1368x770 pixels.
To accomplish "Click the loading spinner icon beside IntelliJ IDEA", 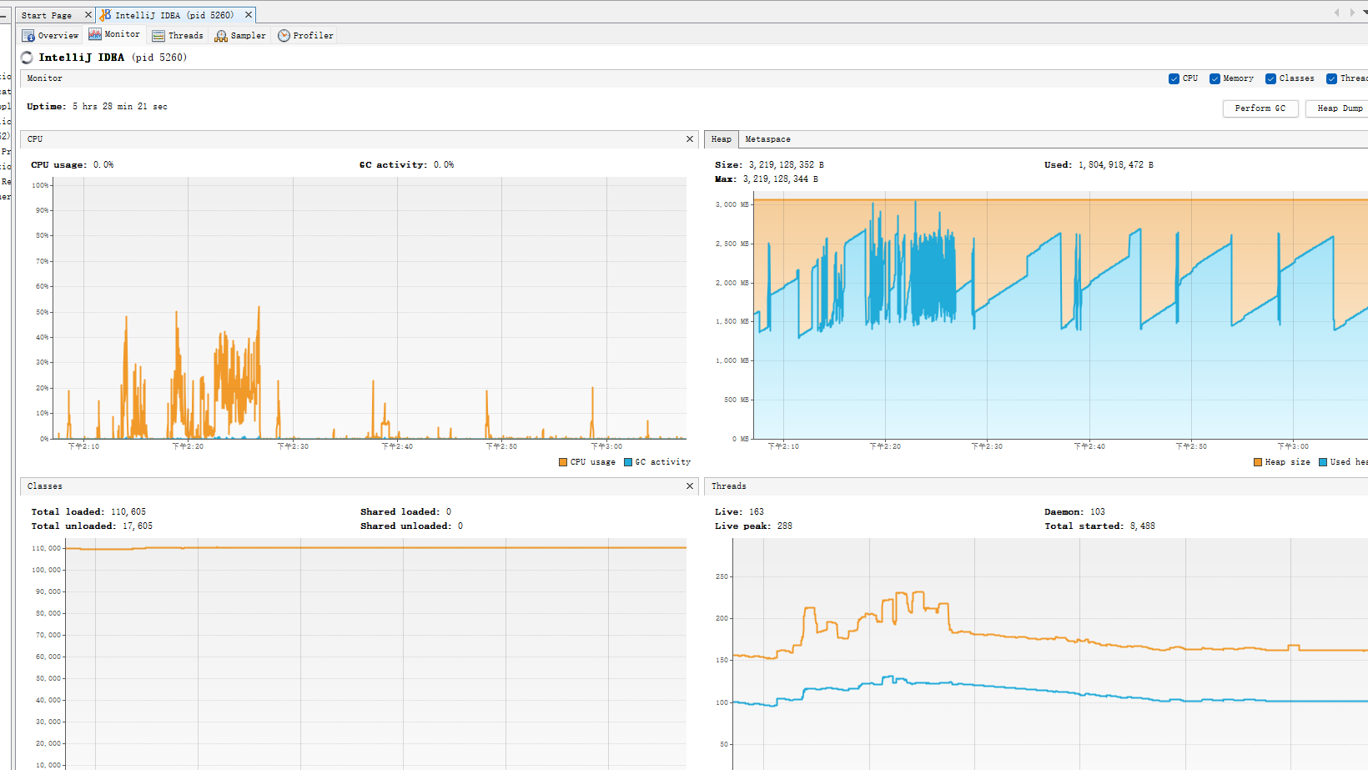I will (x=27, y=58).
